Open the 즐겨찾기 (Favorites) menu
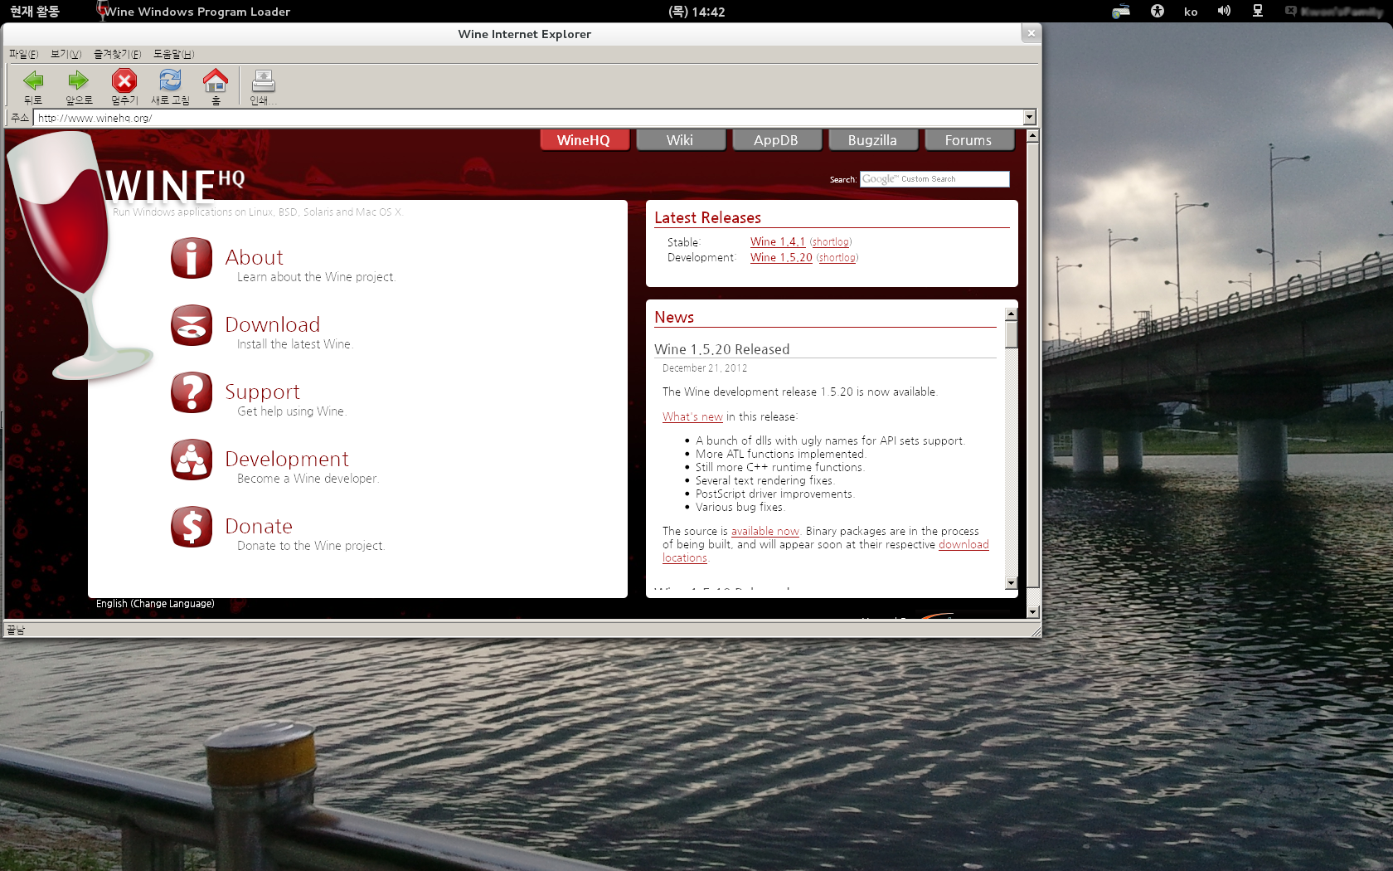Viewport: 1393px width, 871px height. tap(117, 54)
